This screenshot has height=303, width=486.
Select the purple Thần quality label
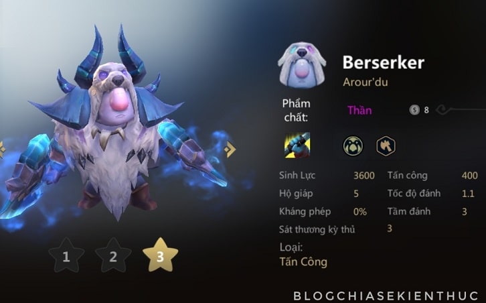[x=359, y=110]
